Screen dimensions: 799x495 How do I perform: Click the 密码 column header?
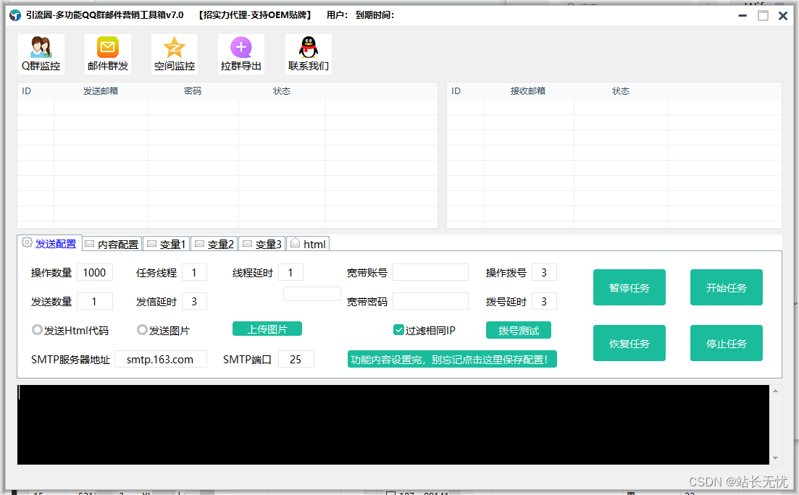click(193, 90)
